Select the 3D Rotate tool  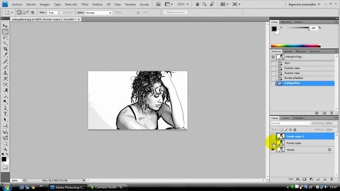pyautogui.click(x=5, y=132)
